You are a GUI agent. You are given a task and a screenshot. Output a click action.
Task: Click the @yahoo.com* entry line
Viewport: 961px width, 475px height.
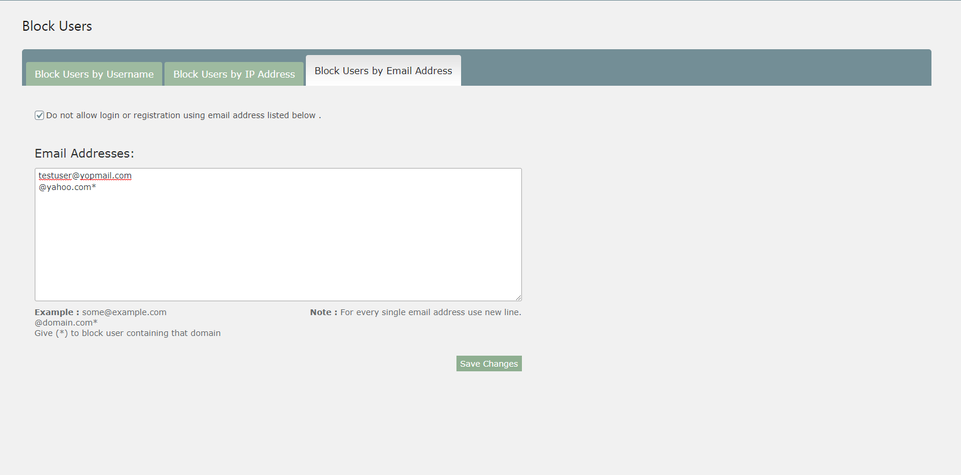[x=67, y=187]
